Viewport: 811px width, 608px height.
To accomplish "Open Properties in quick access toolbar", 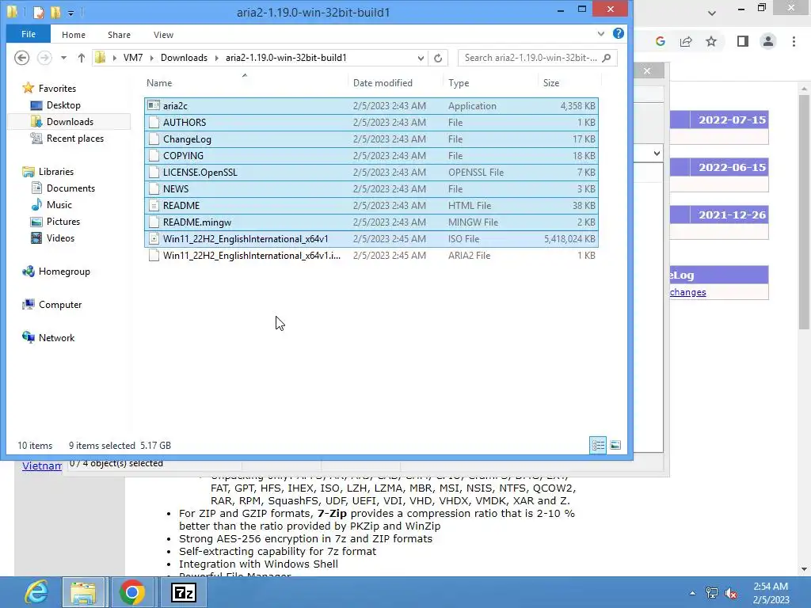I will click(39, 12).
